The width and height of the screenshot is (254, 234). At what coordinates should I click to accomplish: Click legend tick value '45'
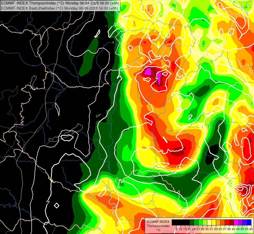point(238,229)
